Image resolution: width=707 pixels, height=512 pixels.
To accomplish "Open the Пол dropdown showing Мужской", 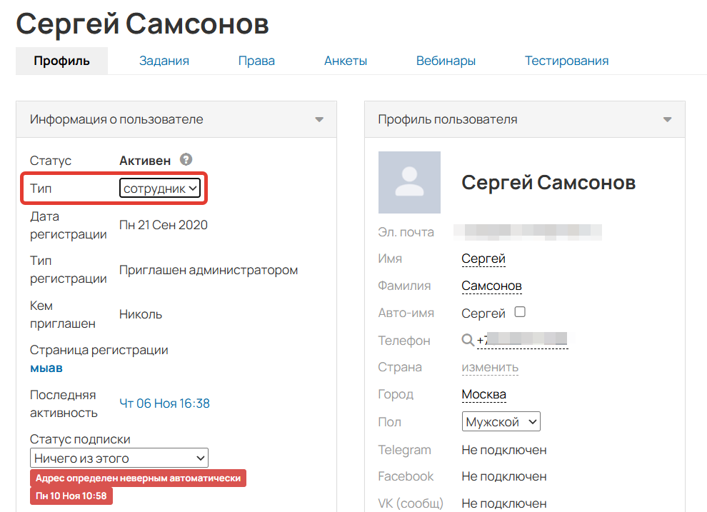I will (501, 421).
